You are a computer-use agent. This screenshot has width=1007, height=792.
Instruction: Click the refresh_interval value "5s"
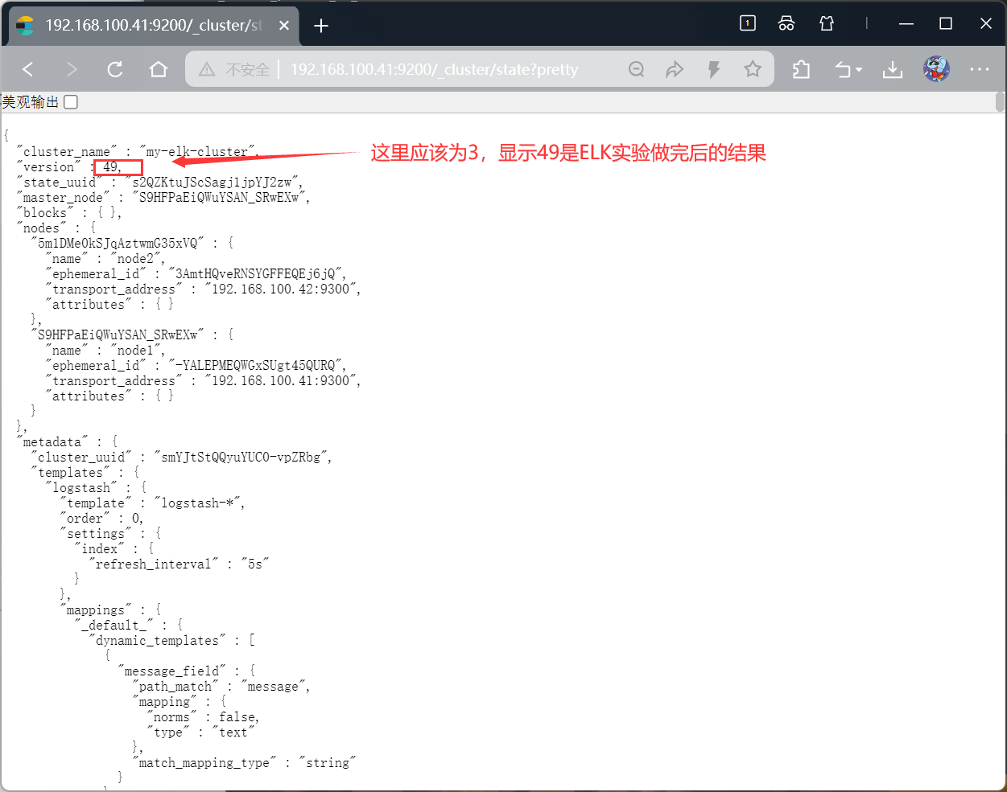254,564
